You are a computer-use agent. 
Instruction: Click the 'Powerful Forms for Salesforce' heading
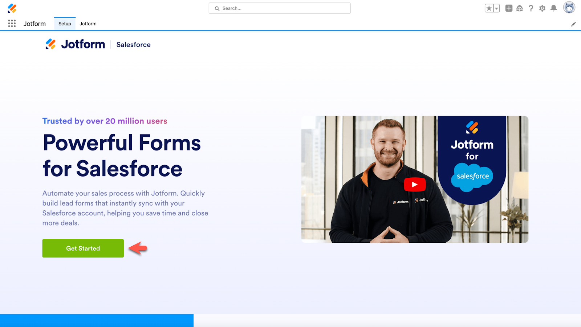coord(122,156)
